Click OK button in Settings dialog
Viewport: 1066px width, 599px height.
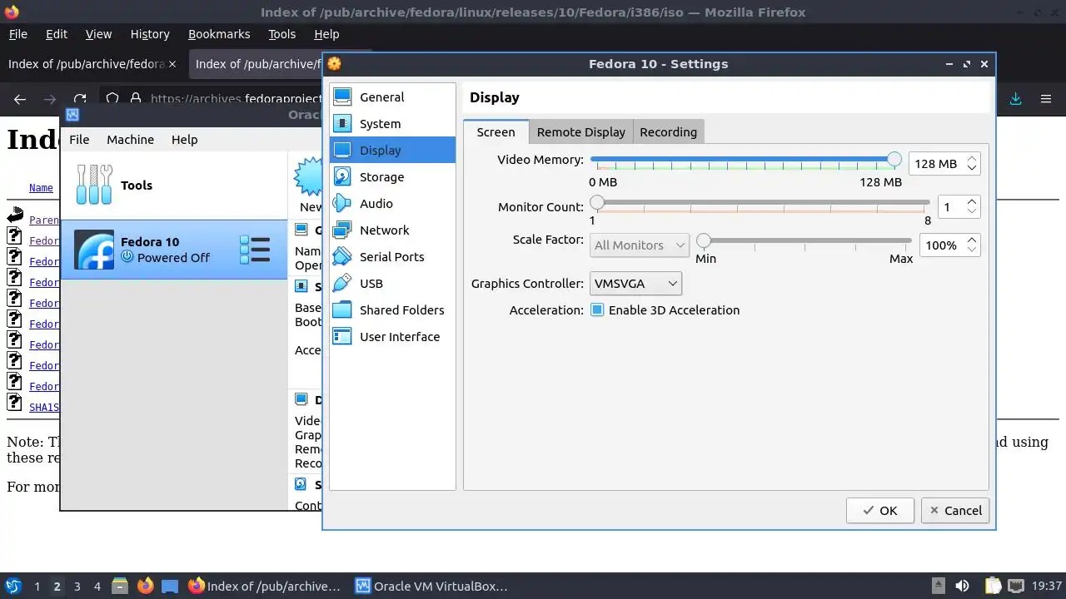[x=879, y=510]
